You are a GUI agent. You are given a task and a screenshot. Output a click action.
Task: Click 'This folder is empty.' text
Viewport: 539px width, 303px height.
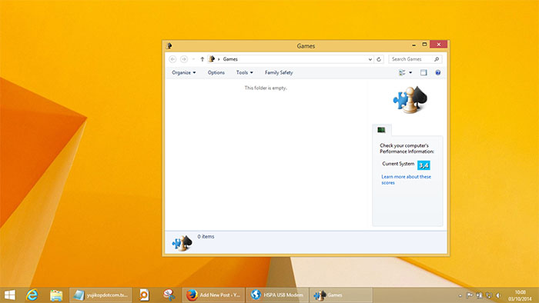266,88
